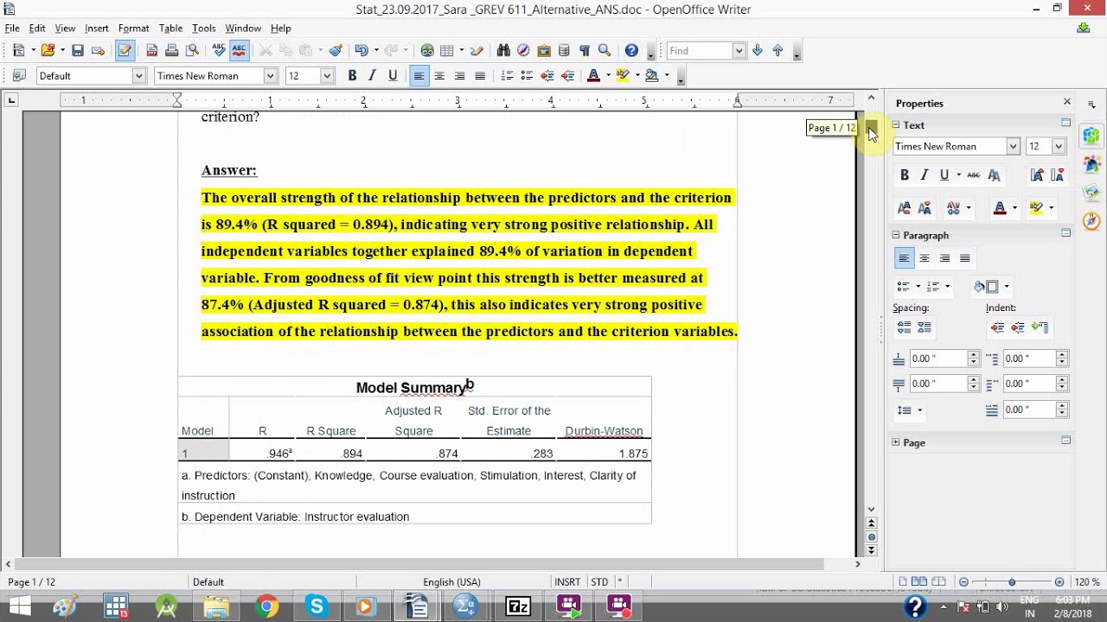Image resolution: width=1107 pixels, height=622 pixels.
Task: Toggle Italic in the formatting toolbar
Action: pyautogui.click(x=372, y=76)
